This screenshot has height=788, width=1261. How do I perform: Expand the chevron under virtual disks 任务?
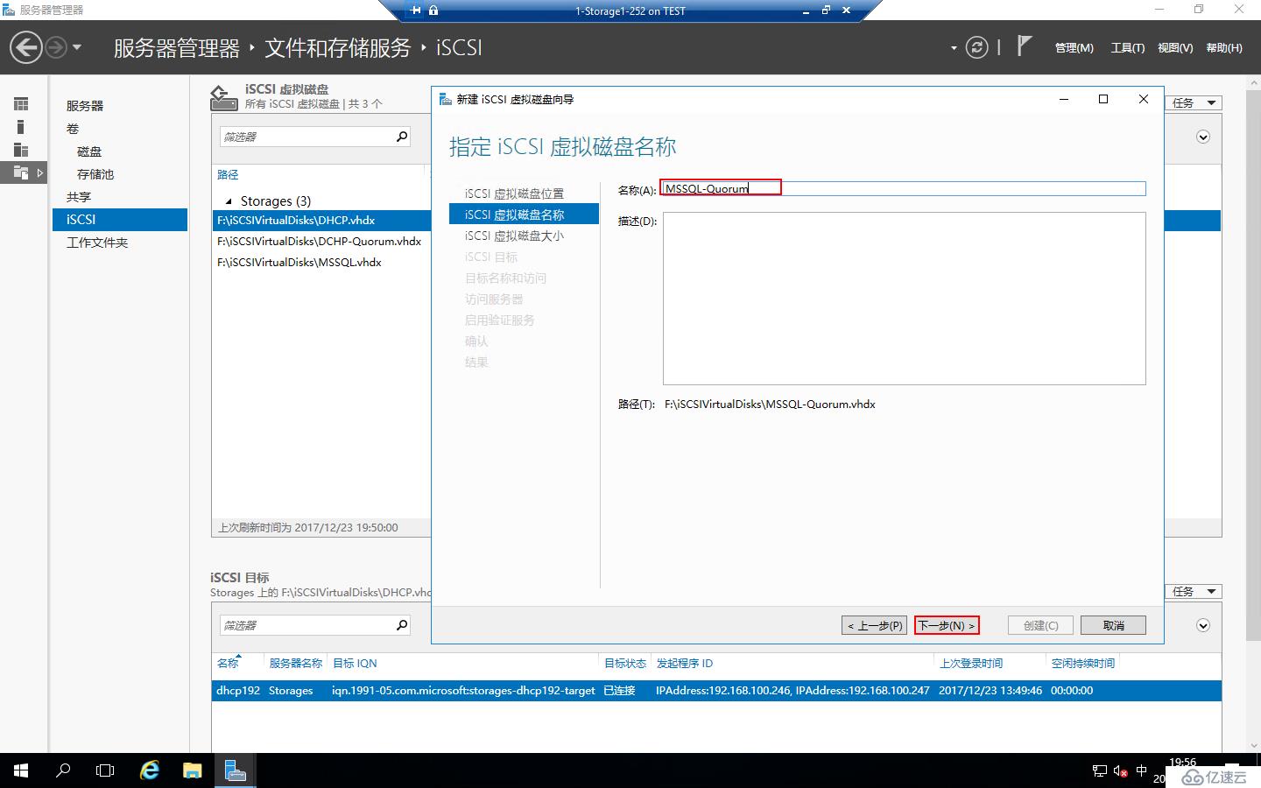1203,137
